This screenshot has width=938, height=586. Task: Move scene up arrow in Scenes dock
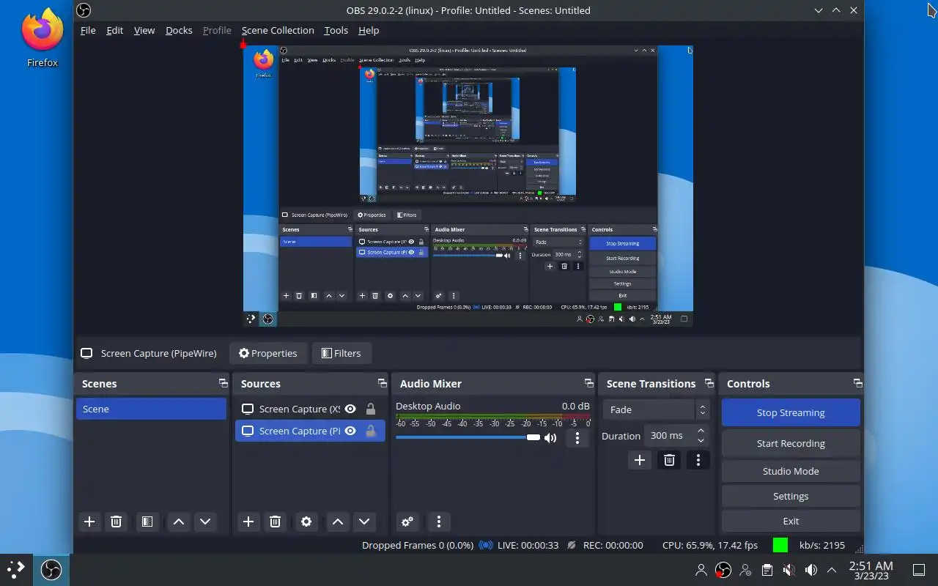179,522
